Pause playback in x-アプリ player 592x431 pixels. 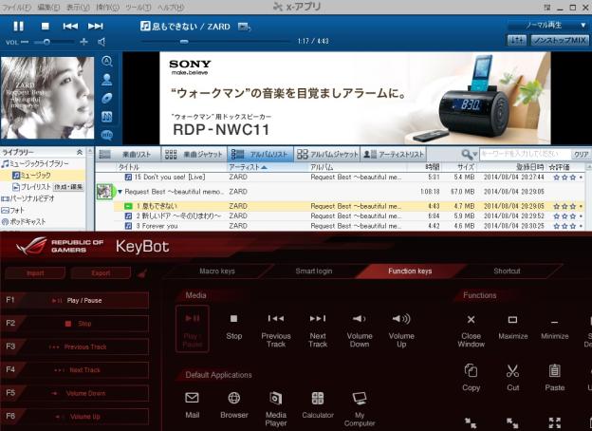18,26
